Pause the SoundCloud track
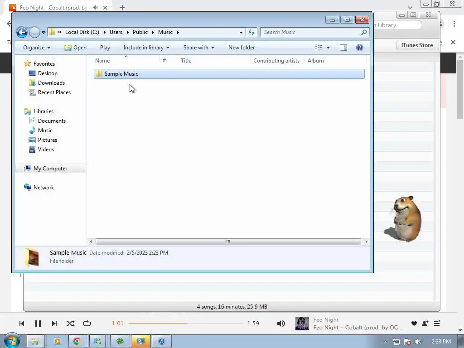This screenshot has height=348, width=464. pyautogui.click(x=38, y=324)
